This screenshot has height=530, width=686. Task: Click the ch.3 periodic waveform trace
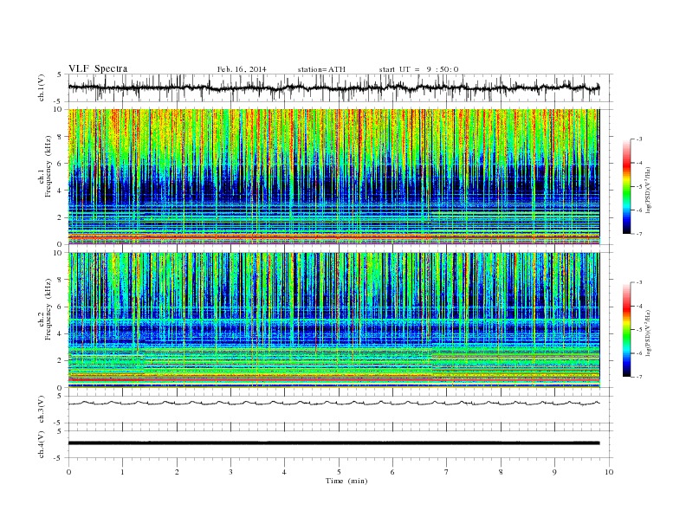click(333, 403)
